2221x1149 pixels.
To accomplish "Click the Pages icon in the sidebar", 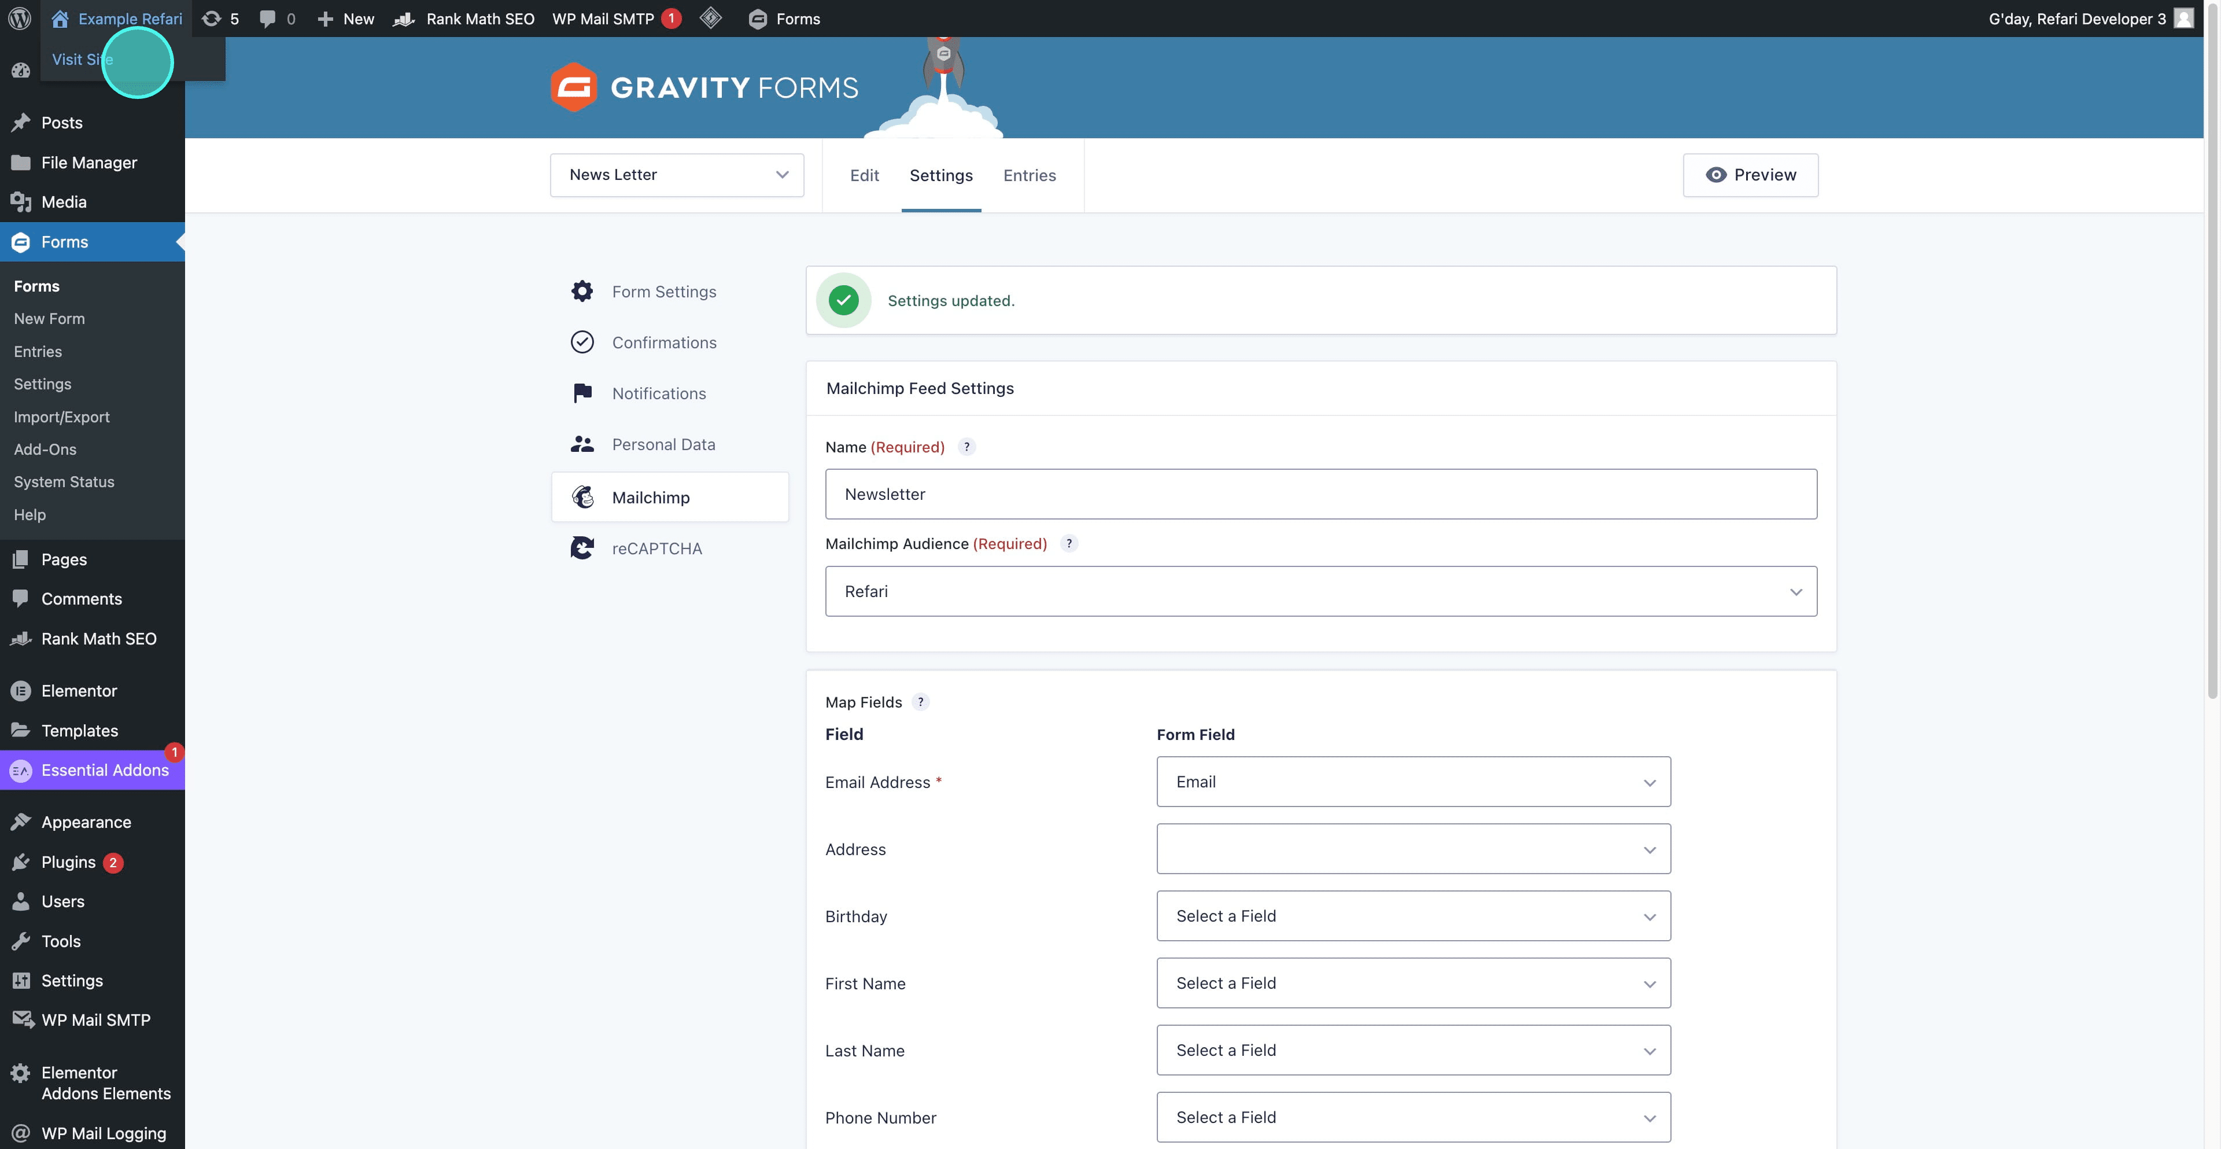I will (x=21, y=559).
